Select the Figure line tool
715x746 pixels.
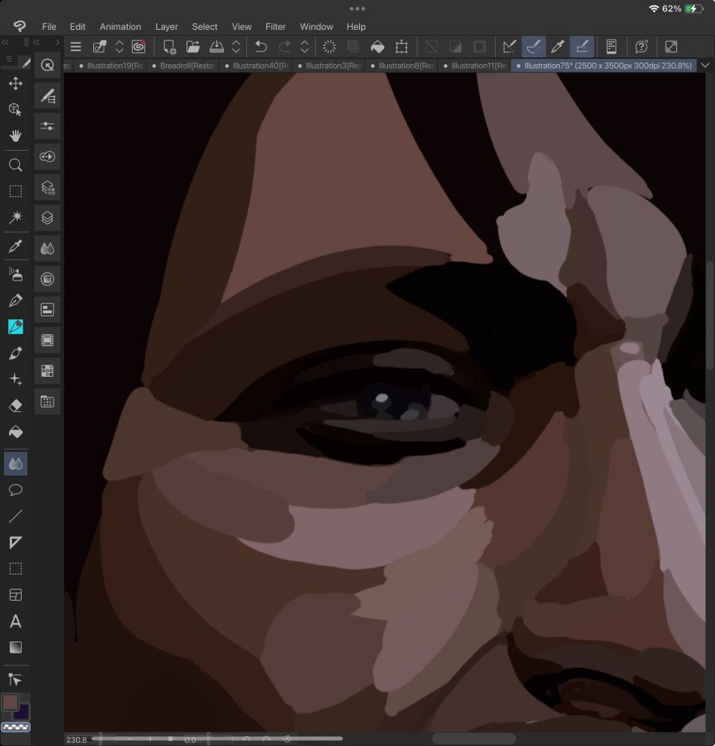point(16,516)
